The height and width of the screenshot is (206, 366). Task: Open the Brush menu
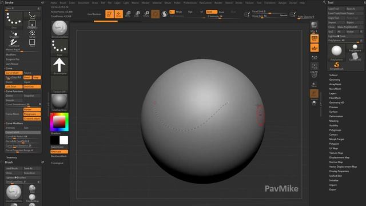[63, 3]
